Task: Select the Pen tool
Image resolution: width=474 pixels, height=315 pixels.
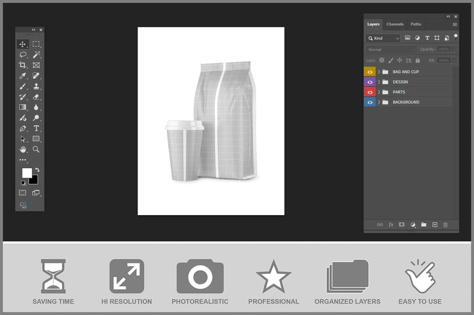Action: pyautogui.click(x=23, y=128)
